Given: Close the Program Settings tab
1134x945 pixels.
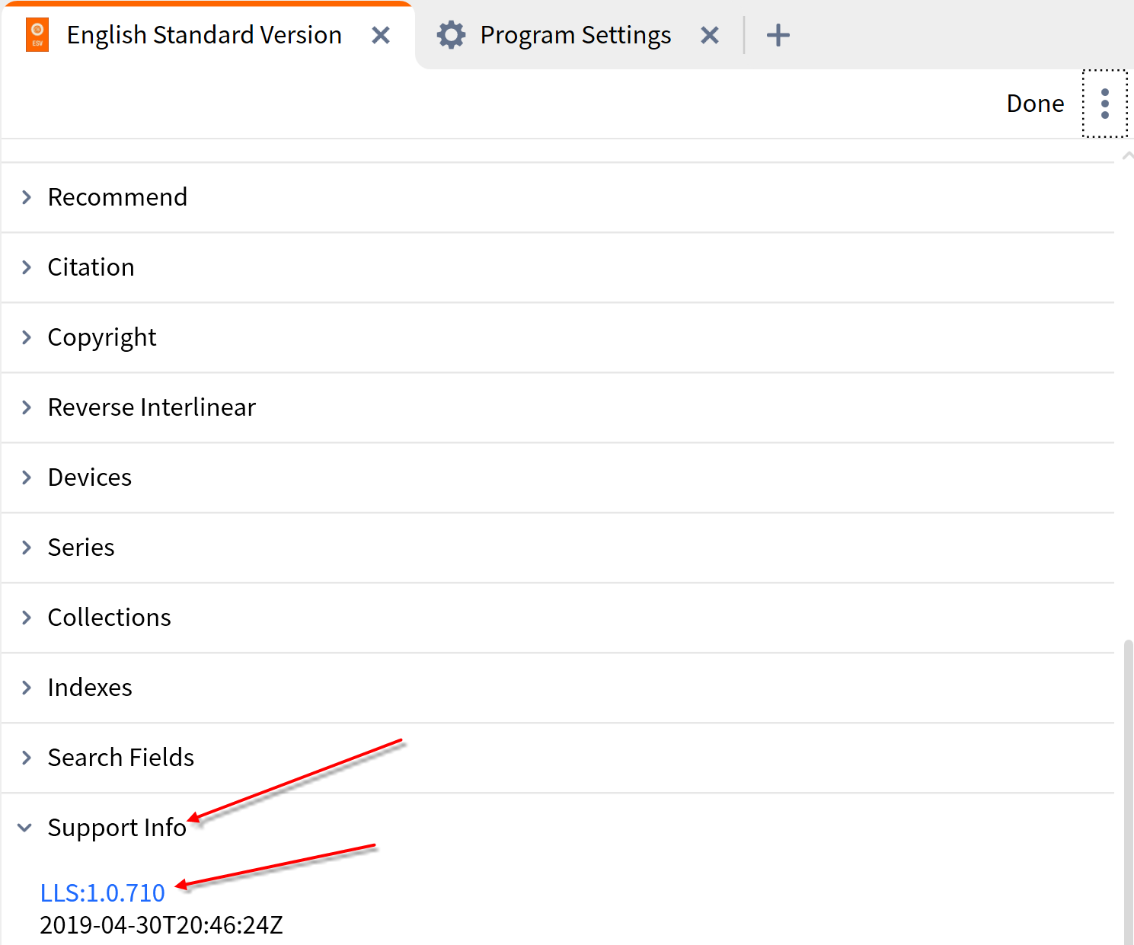Looking at the screenshot, I should click(x=710, y=35).
